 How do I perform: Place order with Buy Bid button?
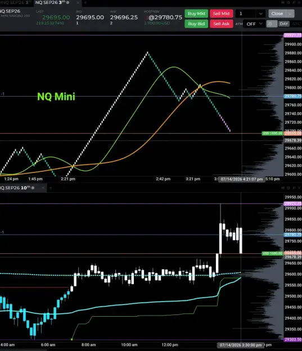coord(196,24)
